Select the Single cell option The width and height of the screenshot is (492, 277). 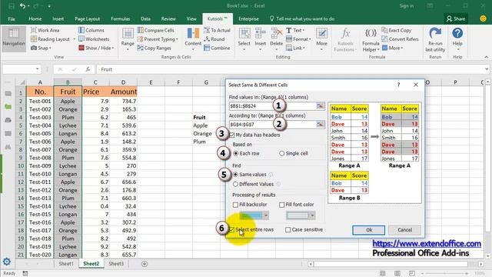(282, 153)
